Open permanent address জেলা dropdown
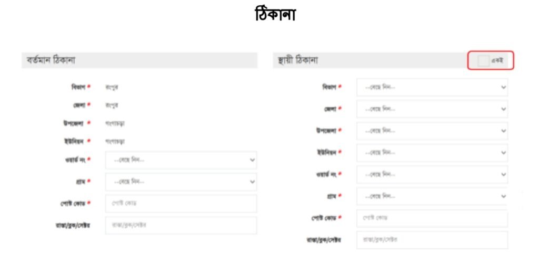The image size is (539, 265). [432, 109]
